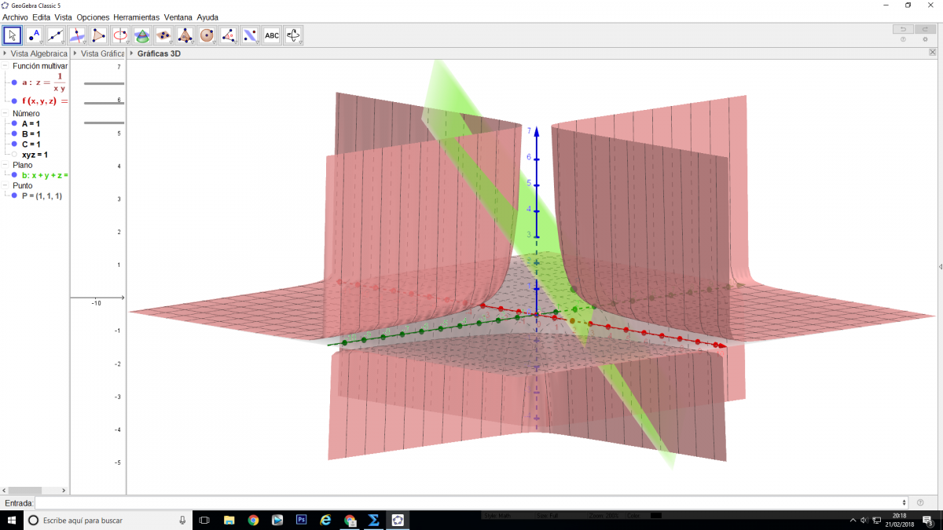The width and height of the screenshot is (943, 530).
Task: Select the Rotate 3D view tool
Action: click(x=293, y=35)
